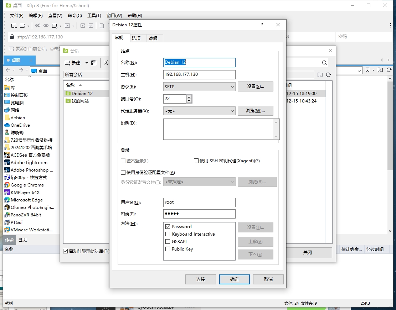Click the new session icon in main toolbar

[x=14, y=26]
